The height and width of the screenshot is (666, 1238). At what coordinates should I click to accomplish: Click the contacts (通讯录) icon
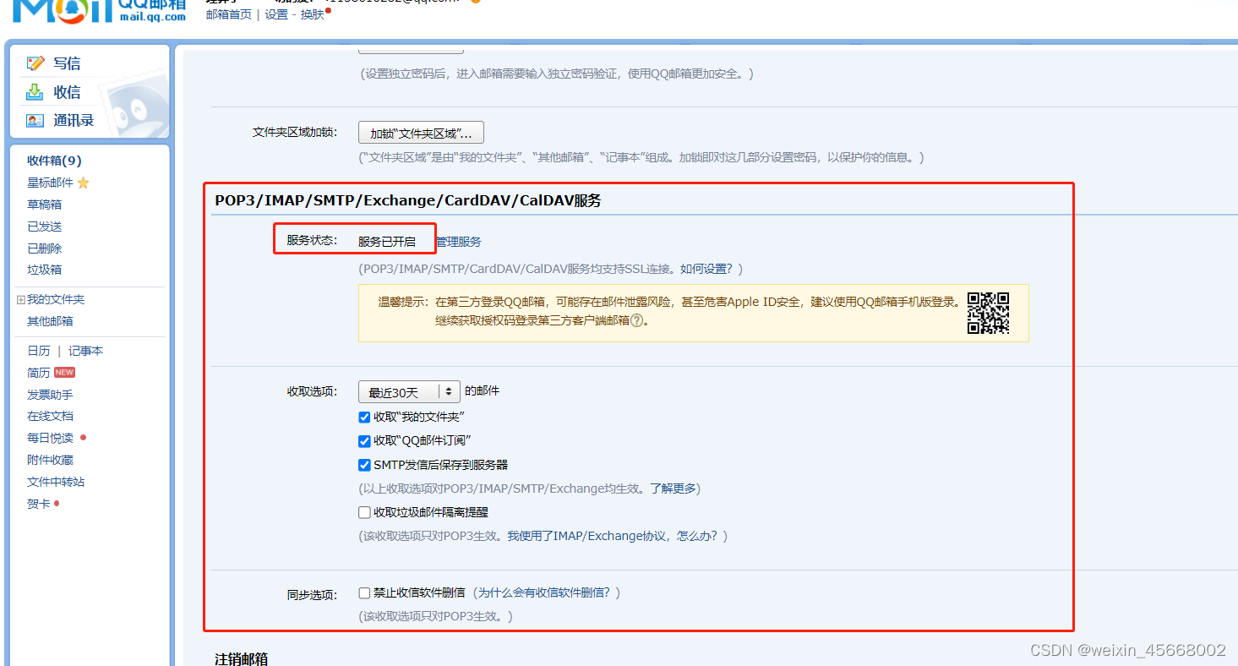35,120
